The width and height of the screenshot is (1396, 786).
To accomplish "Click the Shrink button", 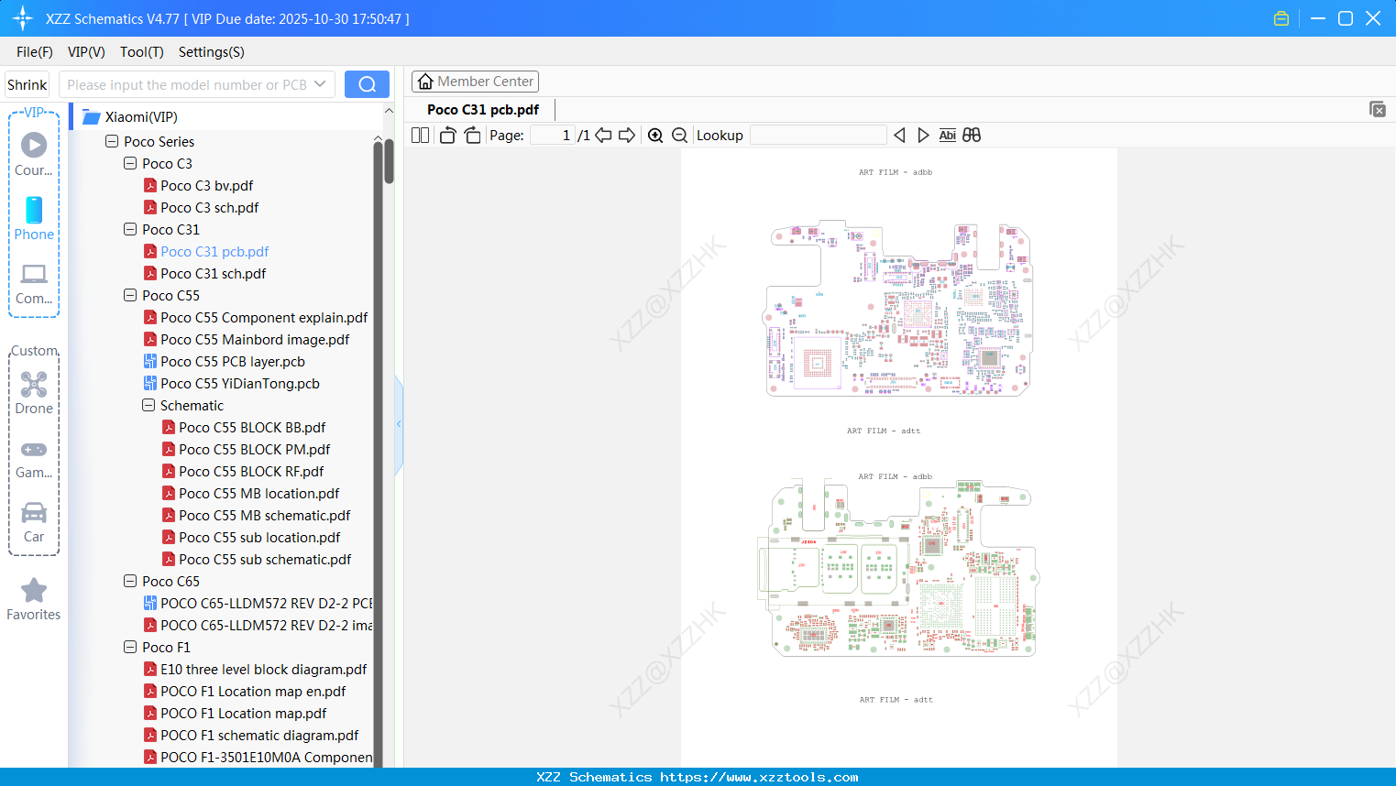I will [x=27, y=84].
